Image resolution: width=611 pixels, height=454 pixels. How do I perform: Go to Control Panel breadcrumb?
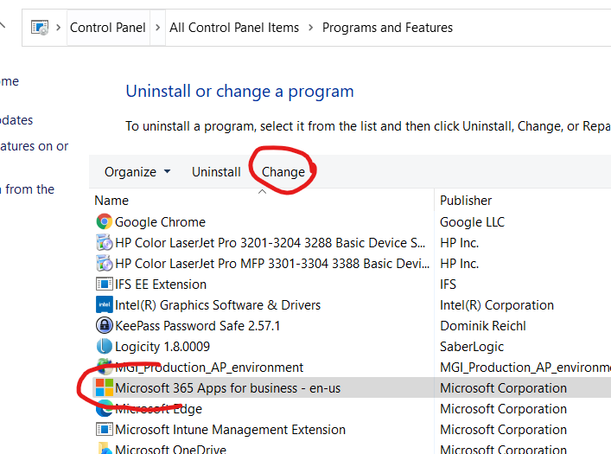108,28
